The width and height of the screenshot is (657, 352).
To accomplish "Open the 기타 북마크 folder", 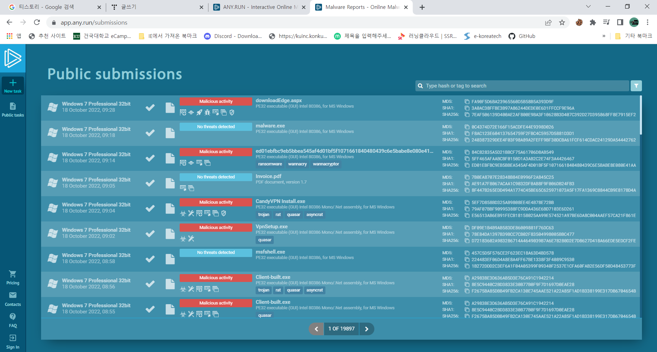I will pyautogui.click(x=633, y=36).
